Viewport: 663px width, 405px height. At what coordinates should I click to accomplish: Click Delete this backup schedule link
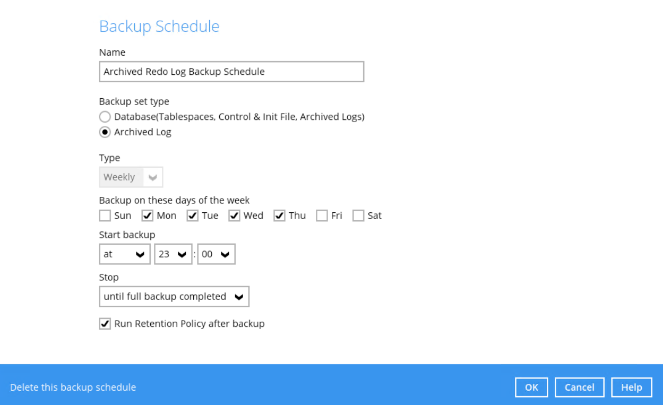point(73,387)
